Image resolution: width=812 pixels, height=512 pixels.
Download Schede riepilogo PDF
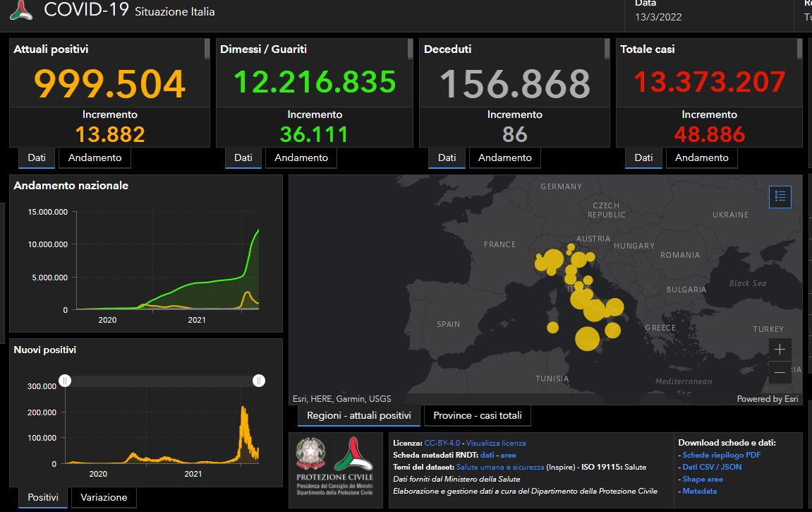pyautogui.click(x=721, y=455)
